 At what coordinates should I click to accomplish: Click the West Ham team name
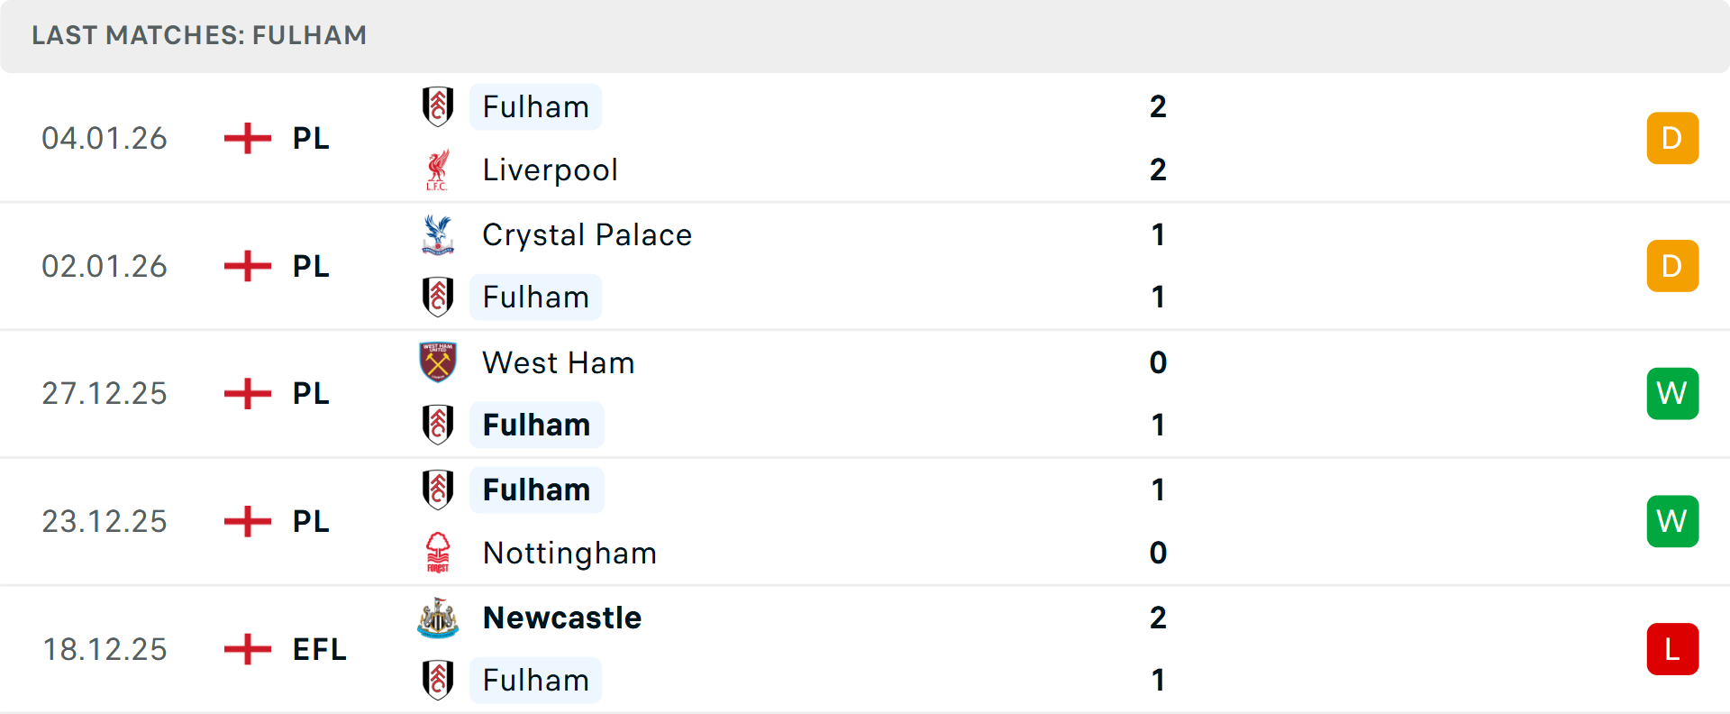pyautogui.click(x=559, y=362)
